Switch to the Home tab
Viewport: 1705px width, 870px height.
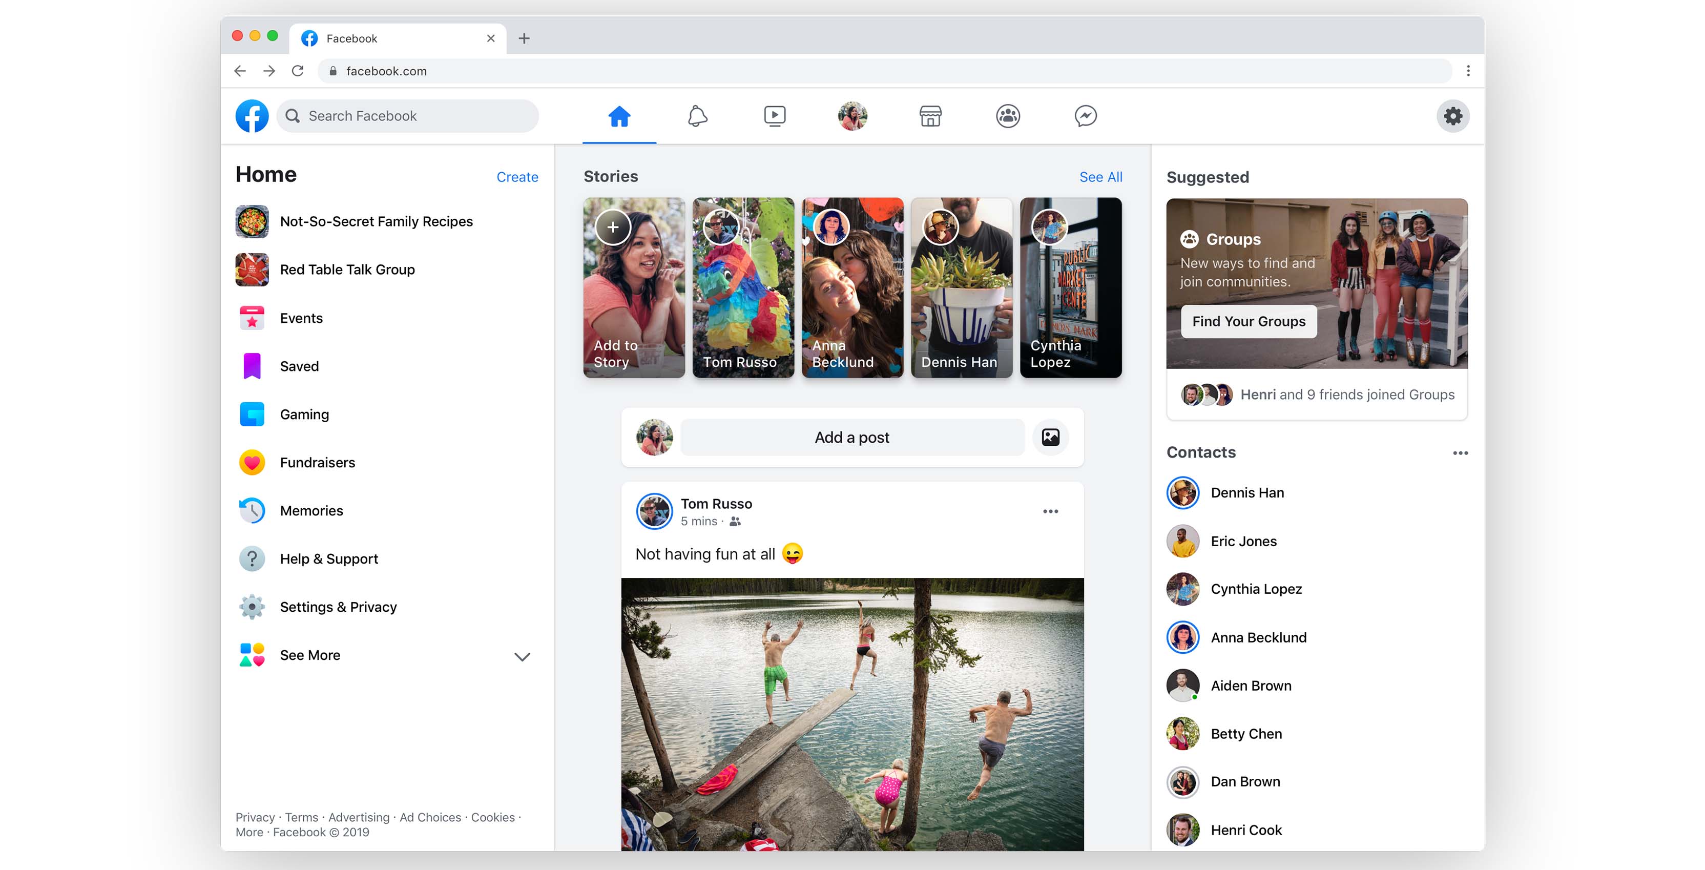619,116
